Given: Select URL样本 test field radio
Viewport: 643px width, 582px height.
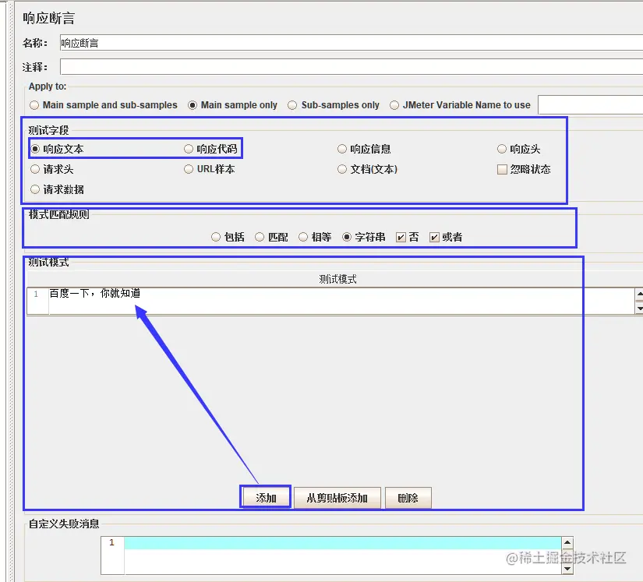Looking at the screenshot, I should point(189,169).
